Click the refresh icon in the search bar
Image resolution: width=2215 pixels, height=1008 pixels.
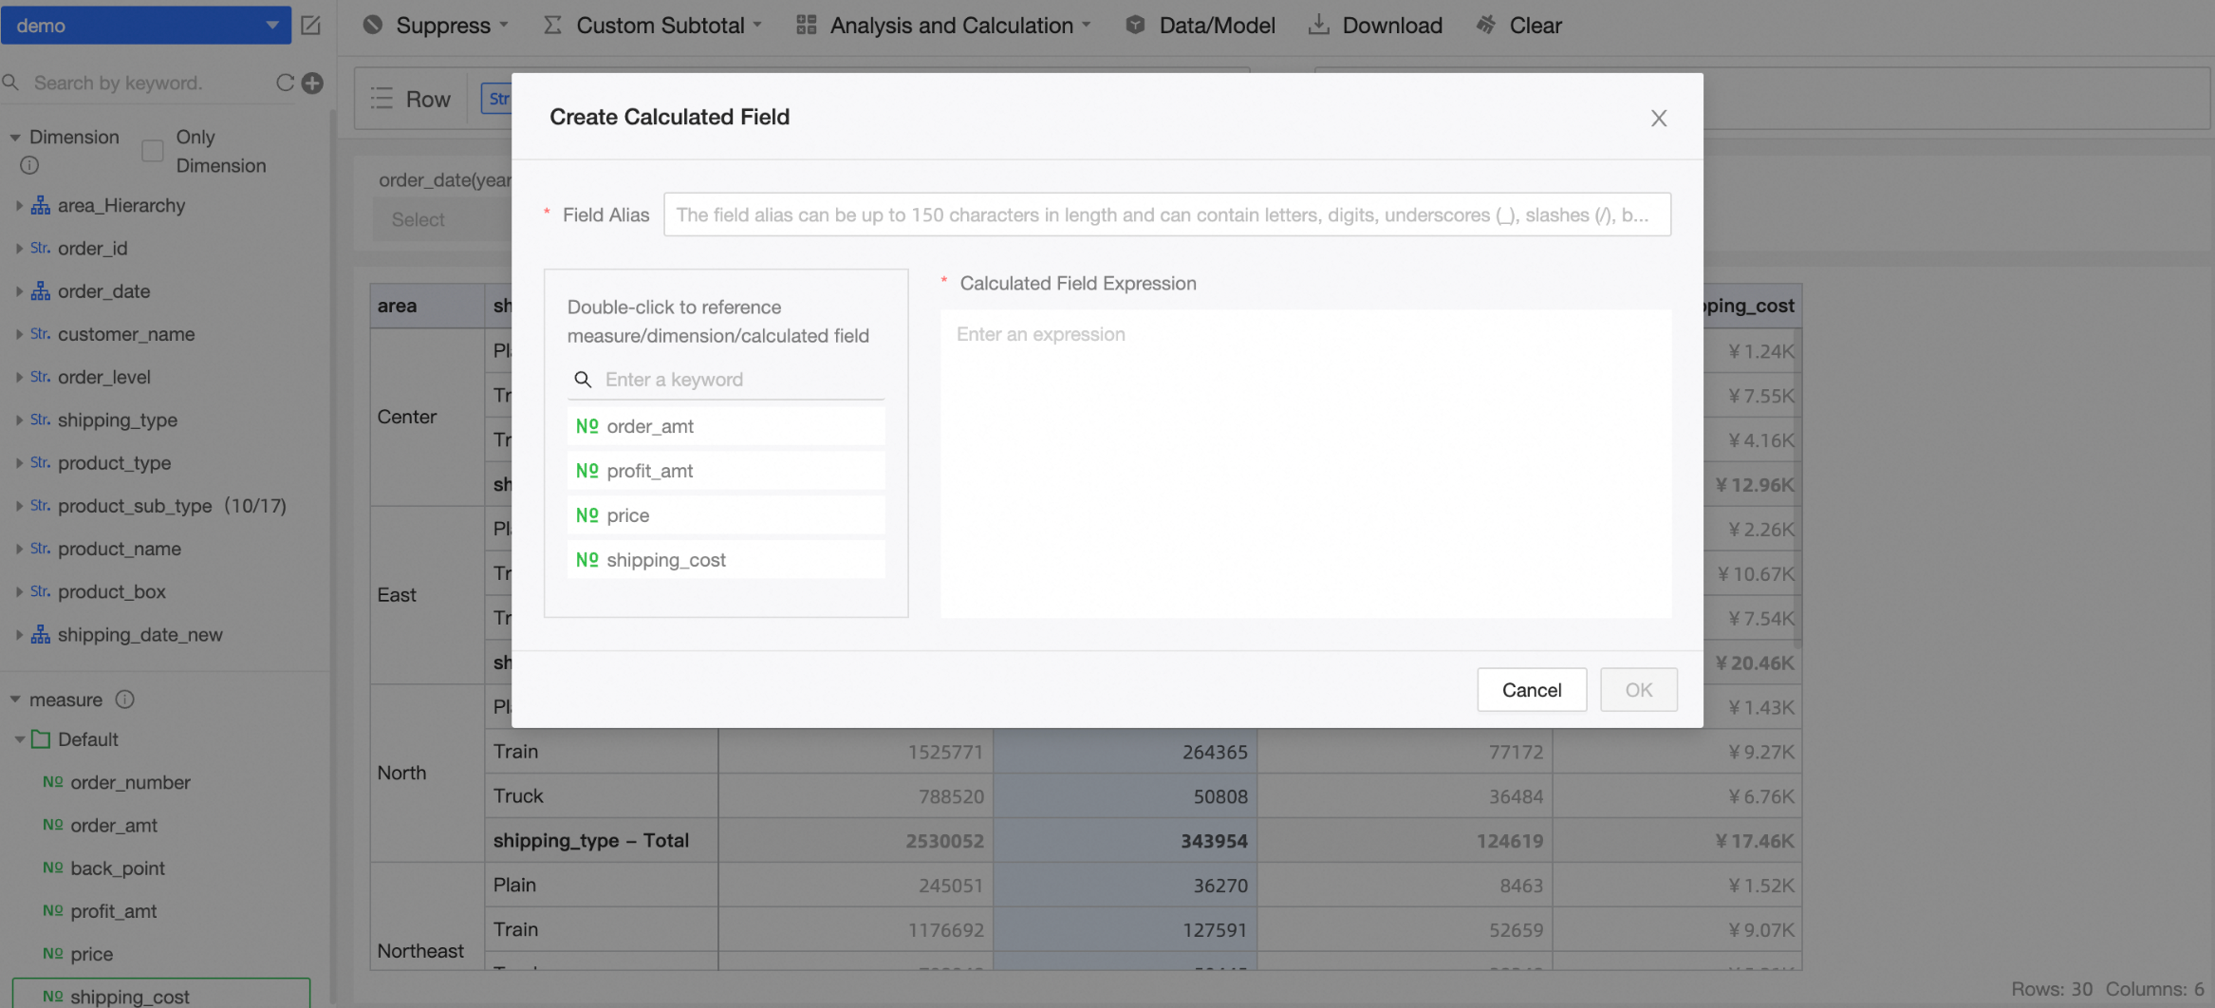(285, 83)
